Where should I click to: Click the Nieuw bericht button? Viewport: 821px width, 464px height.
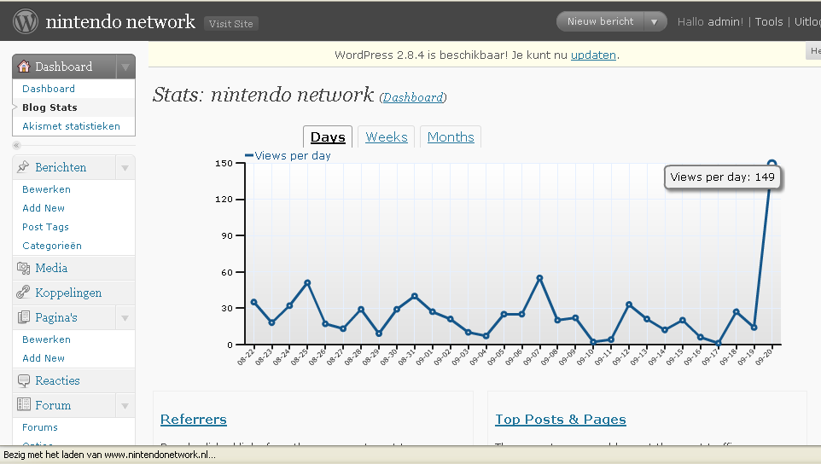[x=600, y=21]
